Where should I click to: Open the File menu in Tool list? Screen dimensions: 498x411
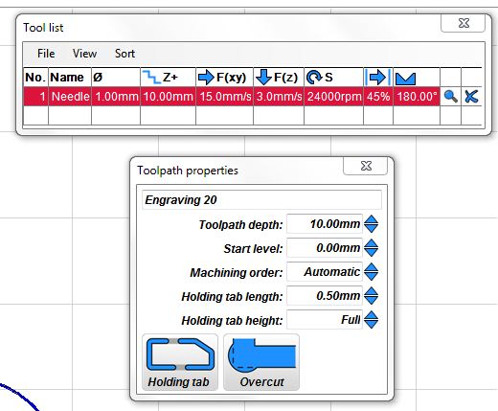tap(46, 54)
